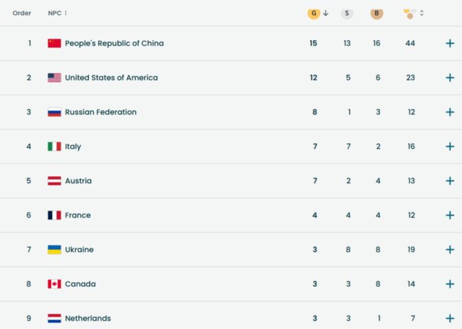Click the United States flag icon
This screenshot has width=462, height=329.
(54, 78)
